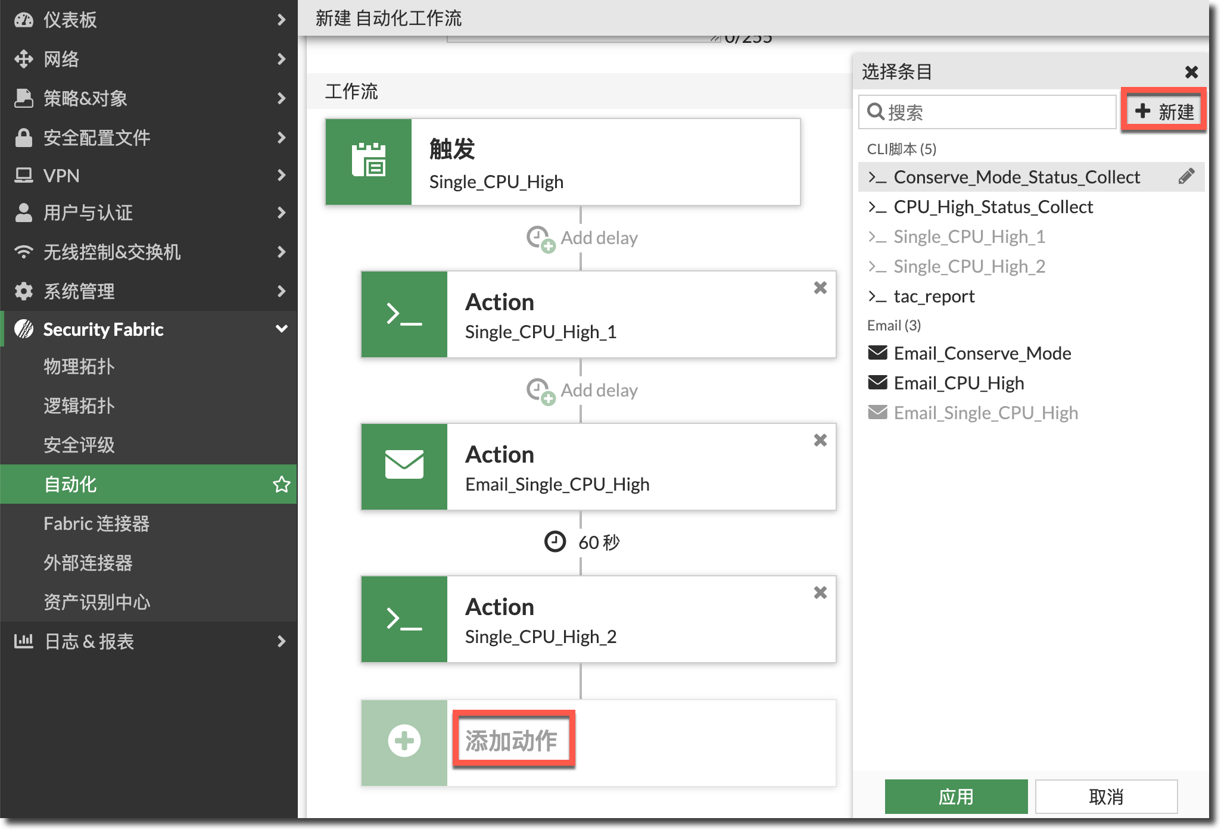Click the first Add delay clock icon
1221x830 pixels.
540,238
